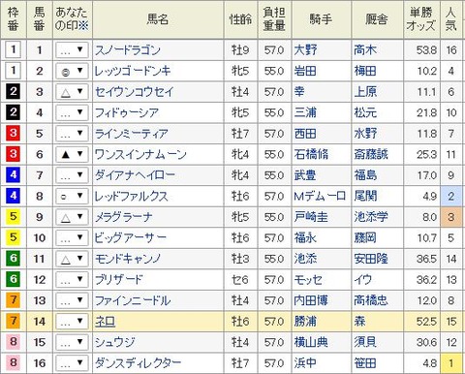Click popularity rank 1 yellow cell
The height and width of the screenshot is (374, 465).
[451, 362]
